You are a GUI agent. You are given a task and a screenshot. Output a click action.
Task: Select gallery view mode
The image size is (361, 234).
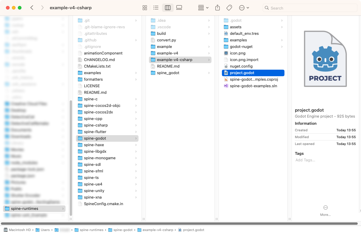click(x=179, y=8)
